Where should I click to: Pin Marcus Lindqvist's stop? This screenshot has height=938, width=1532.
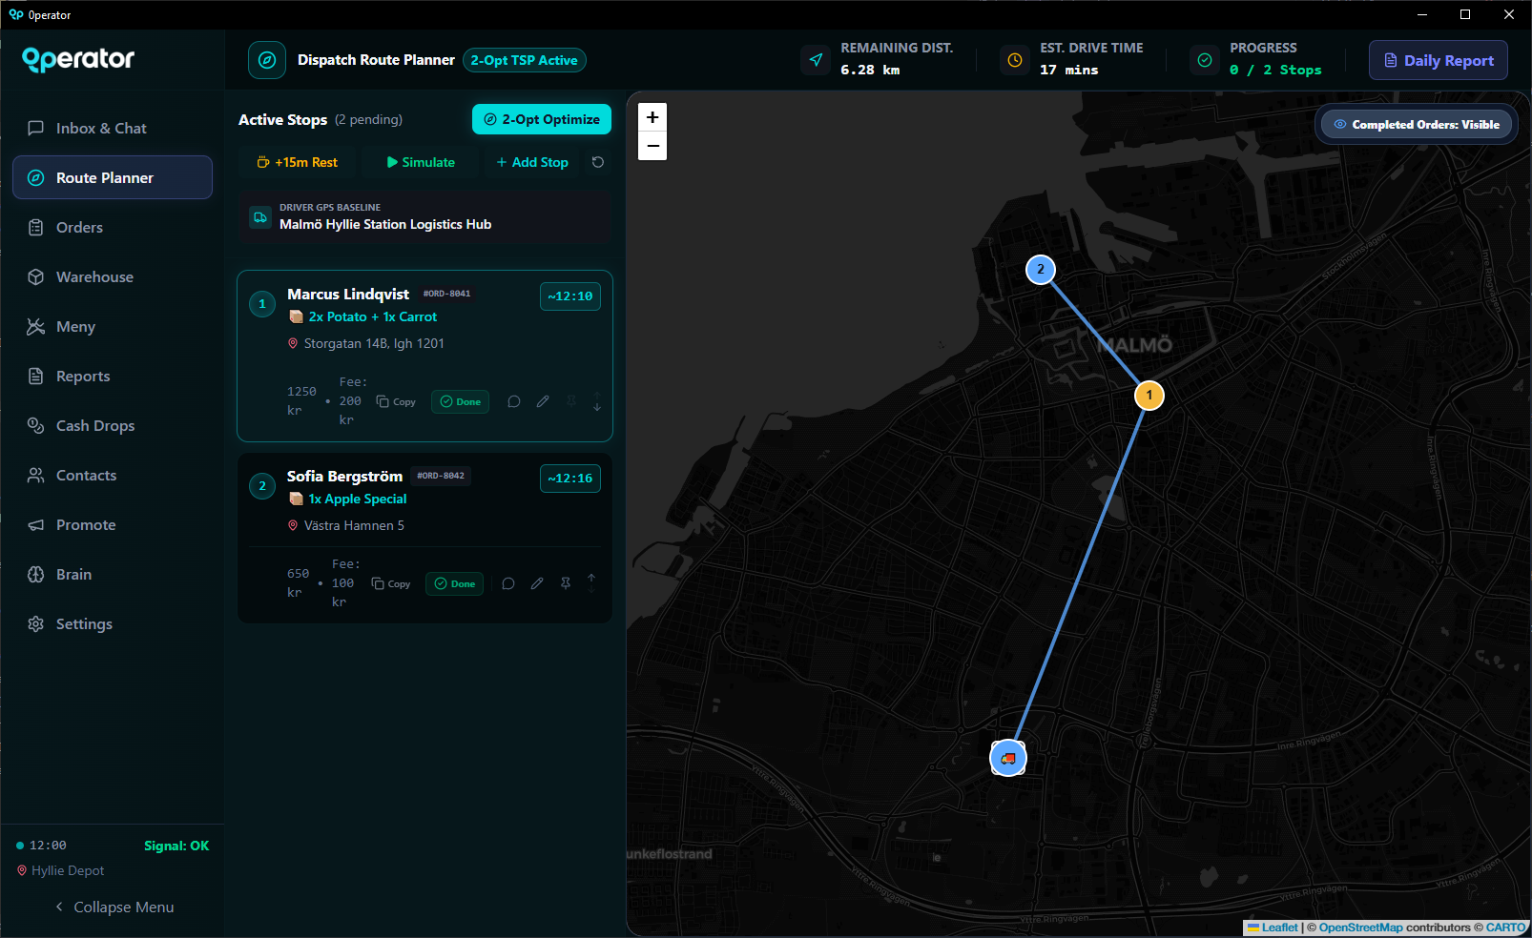click(571, 401)
